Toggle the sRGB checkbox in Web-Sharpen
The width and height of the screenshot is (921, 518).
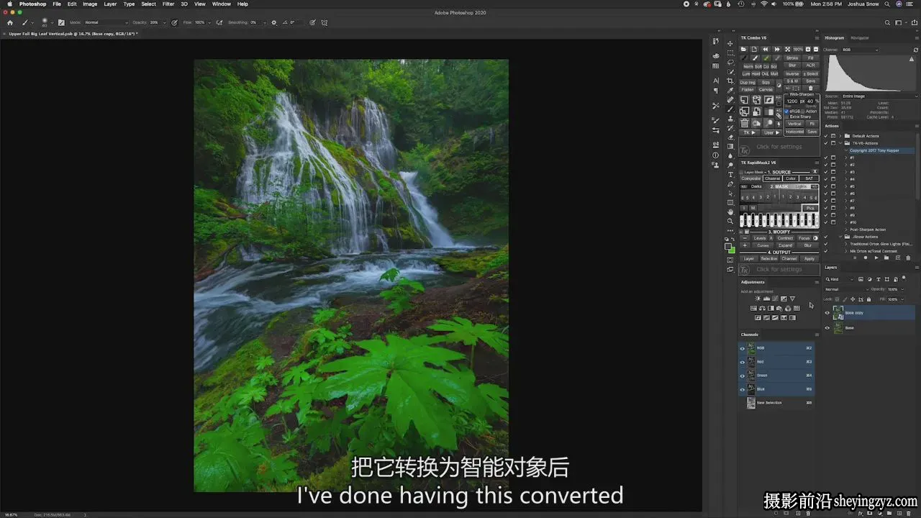[x=786, y=112]
